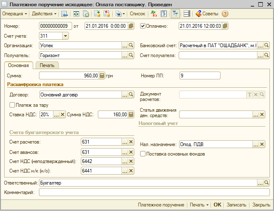Click into the Комментарий text field
The image size is (274, 211).
pyautogui.click(x=153, y=192)
